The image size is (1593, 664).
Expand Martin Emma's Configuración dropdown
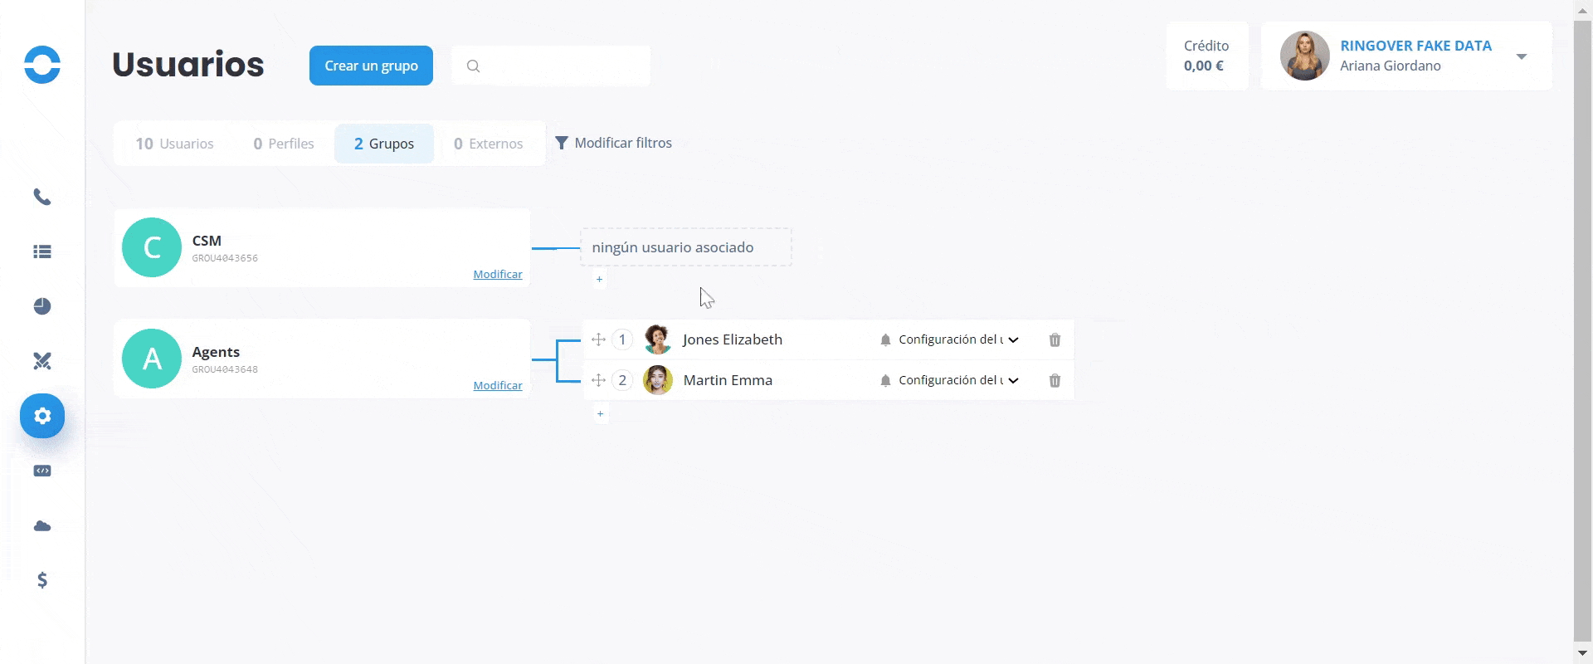1013,380
